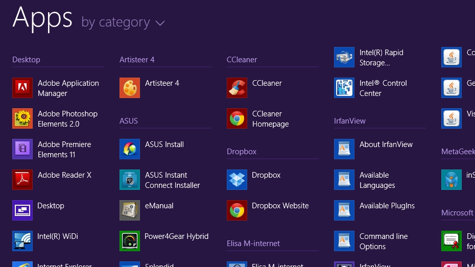Click the Available Languages document icon

pos(344,180)
